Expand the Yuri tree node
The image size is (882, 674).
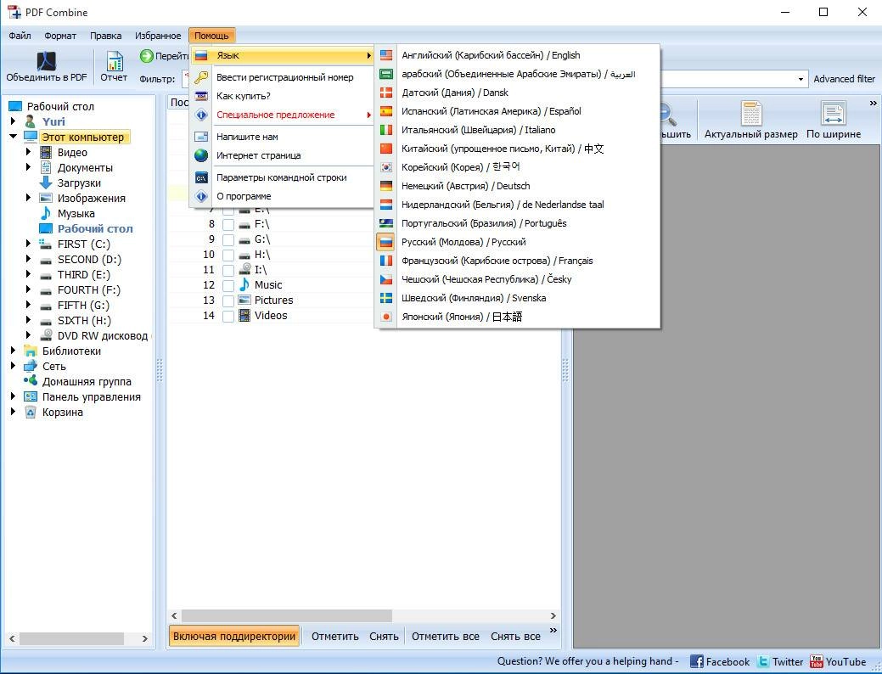click(13, 121)
